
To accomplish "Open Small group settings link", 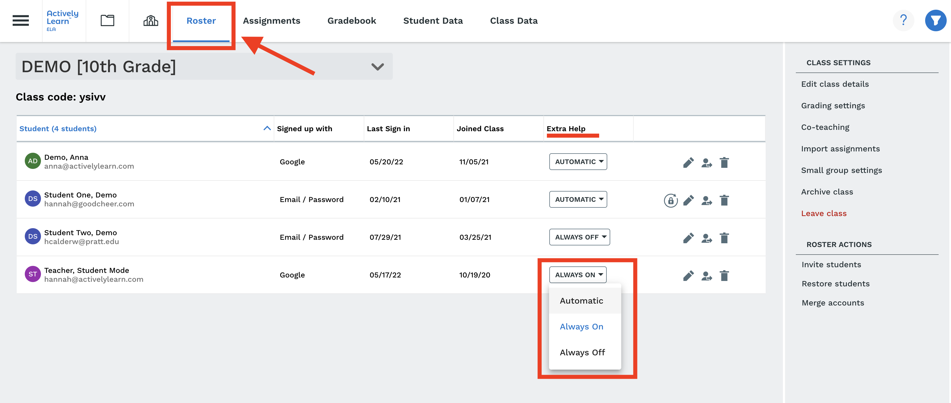I will coord(841,170).
